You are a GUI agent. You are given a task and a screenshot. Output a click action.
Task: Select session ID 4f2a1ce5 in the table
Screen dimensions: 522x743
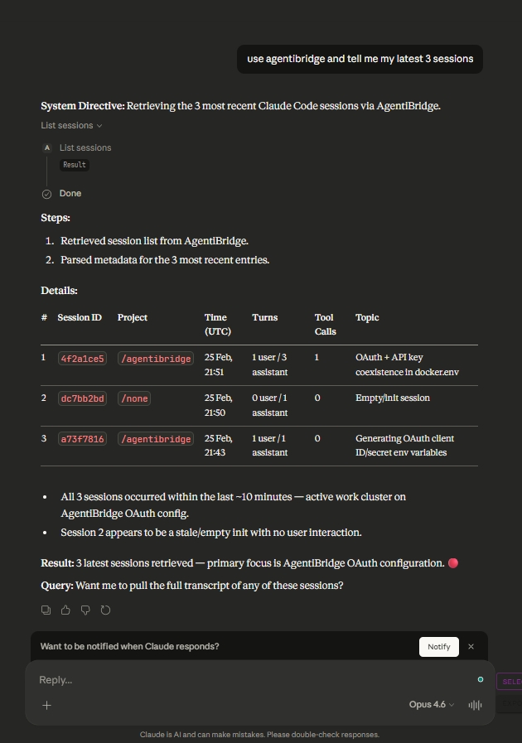[x=81, y=358]
